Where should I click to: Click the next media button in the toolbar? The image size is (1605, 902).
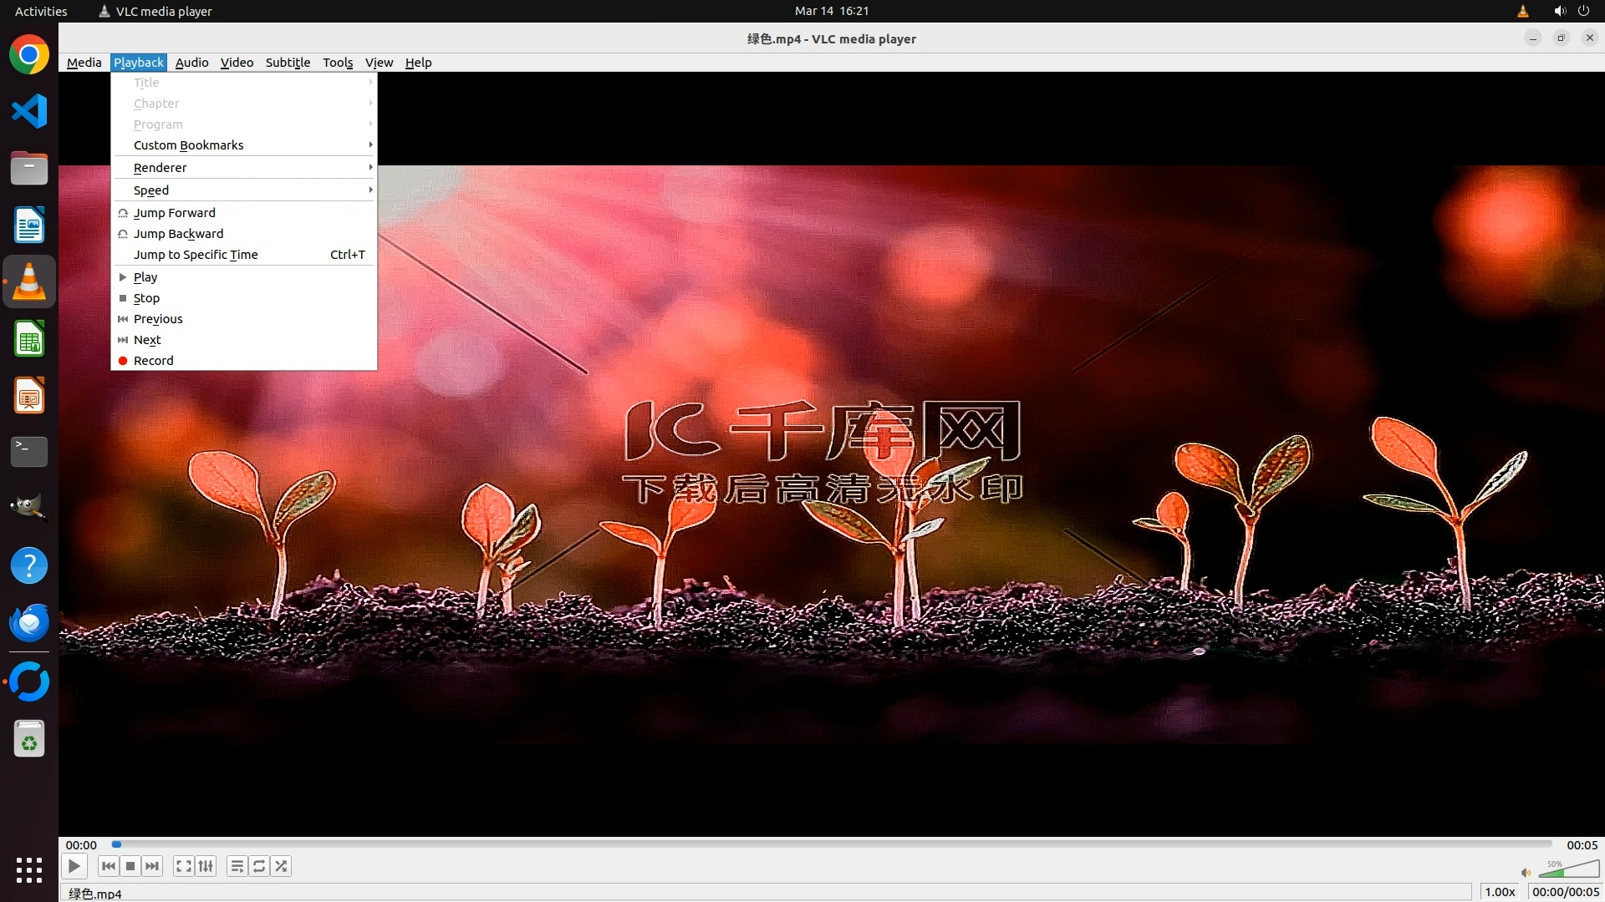click(x=152, y=866)
